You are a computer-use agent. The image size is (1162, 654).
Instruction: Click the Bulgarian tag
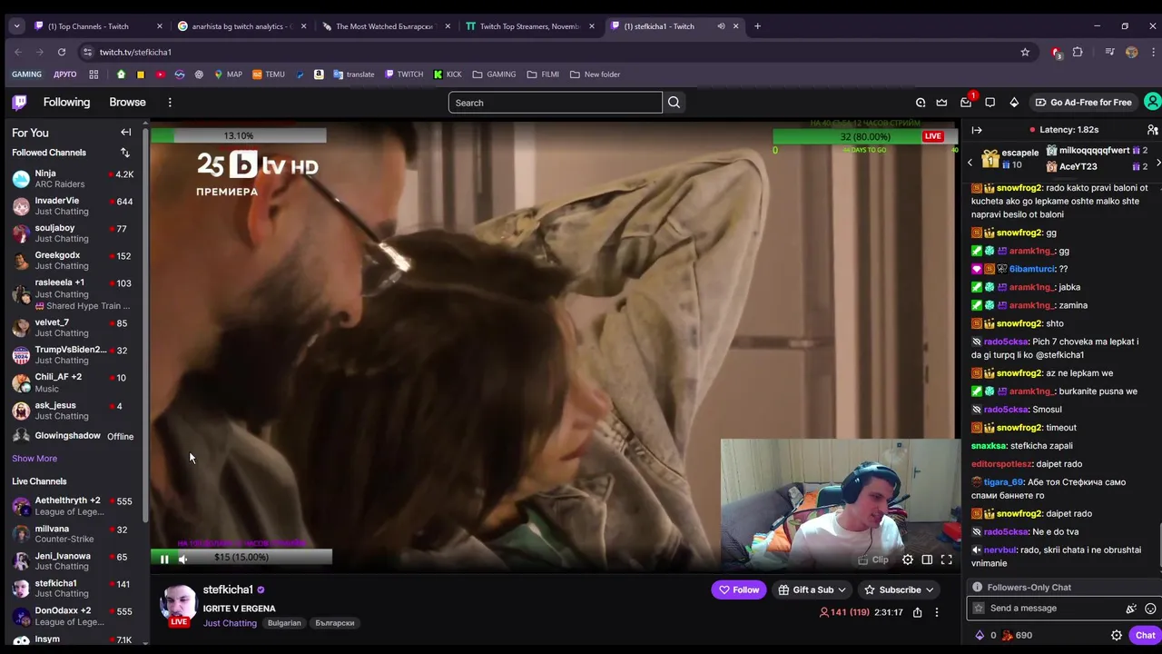tap(284, 623)
